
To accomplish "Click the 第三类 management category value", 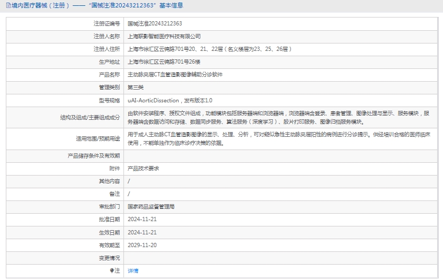I will coord(136,87).
